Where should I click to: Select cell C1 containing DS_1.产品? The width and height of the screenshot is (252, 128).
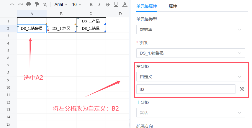coord(91,21)
